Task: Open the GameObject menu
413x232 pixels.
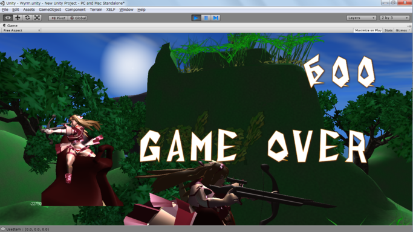Action: click(50, 10)
